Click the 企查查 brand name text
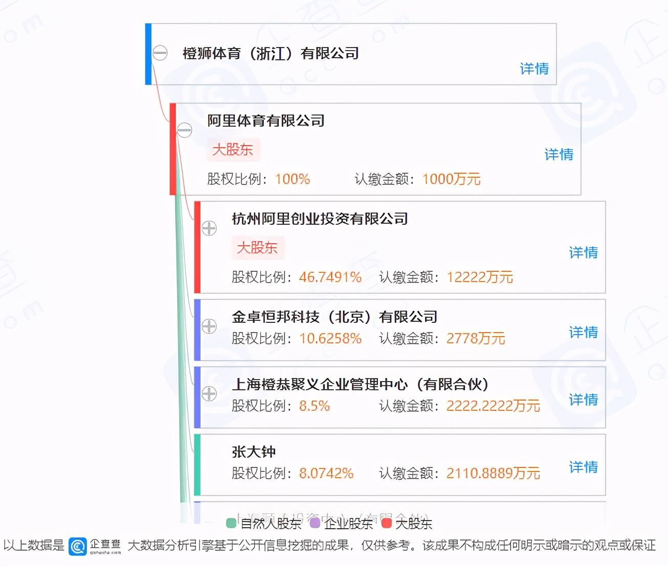This screenshot has height=566, width=668. [105, 546]
